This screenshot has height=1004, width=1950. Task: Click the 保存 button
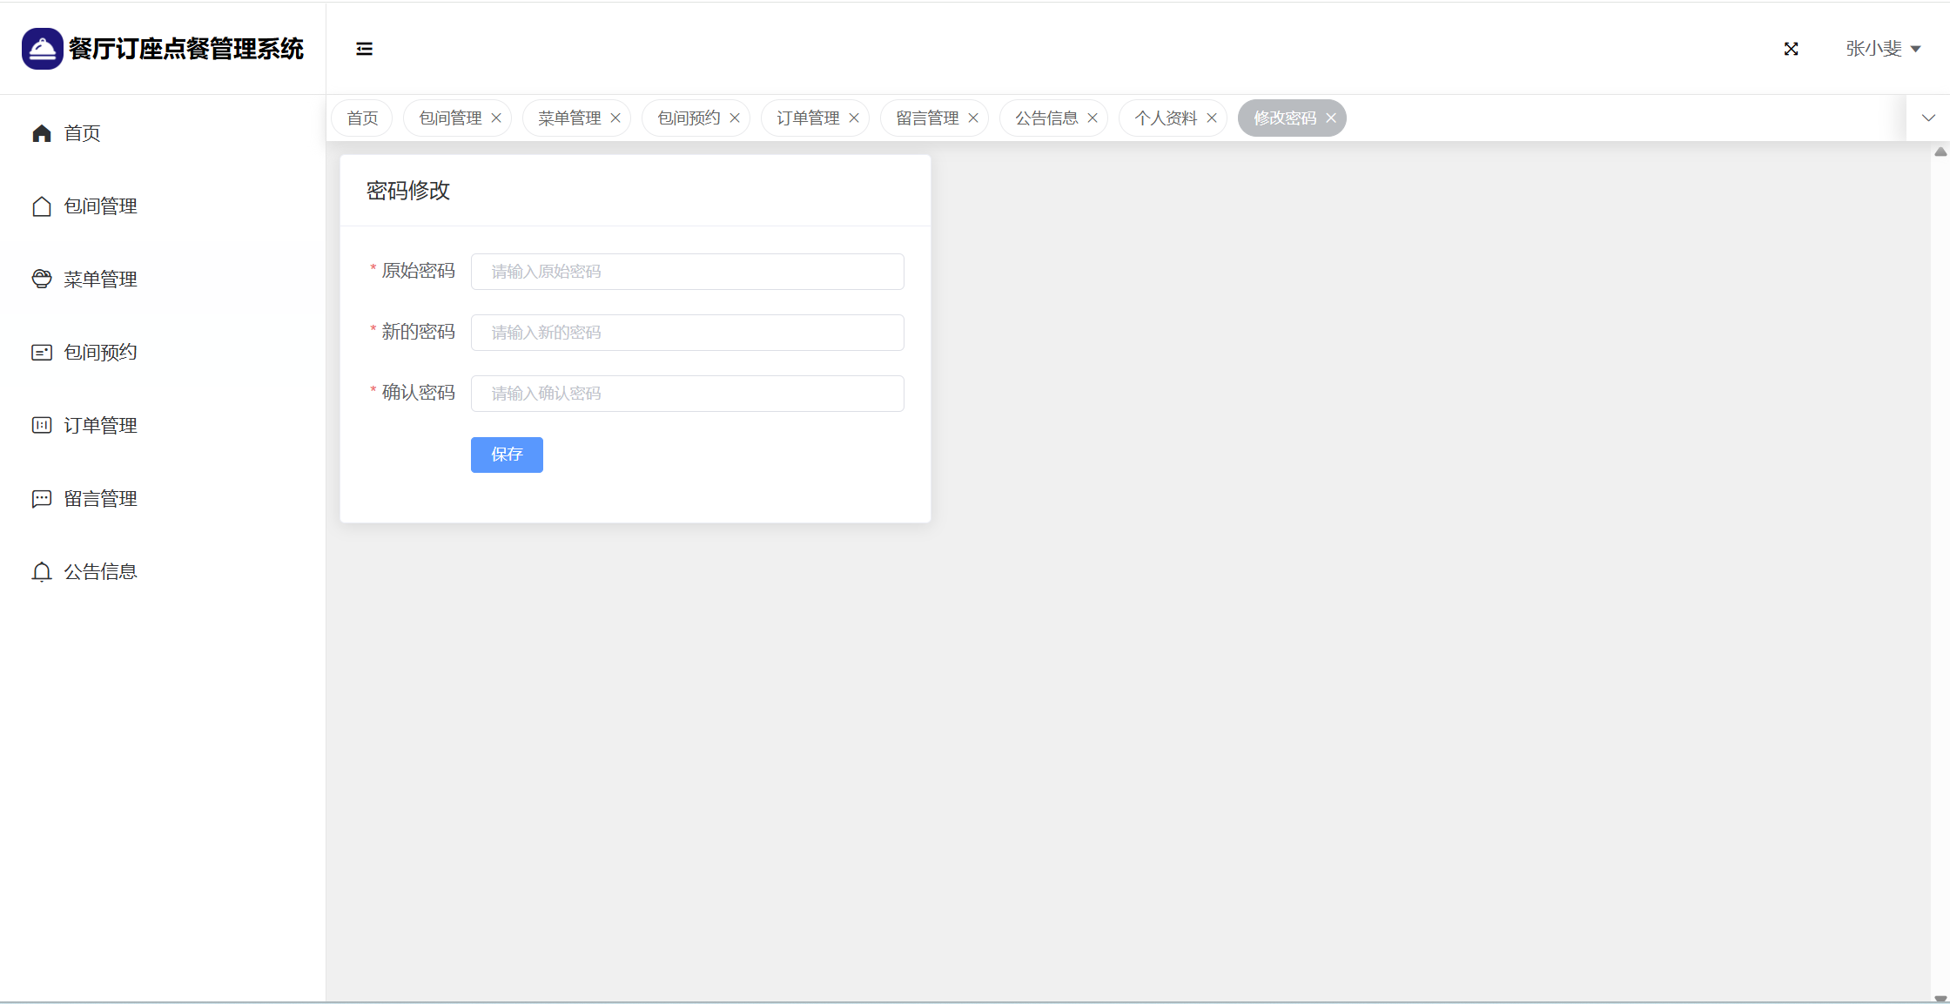pos(507,455)
